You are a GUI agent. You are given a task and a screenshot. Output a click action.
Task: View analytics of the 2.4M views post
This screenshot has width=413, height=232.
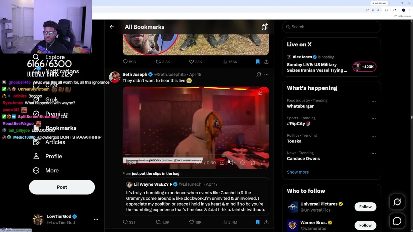pyautogui.click(x=230, y=222)
